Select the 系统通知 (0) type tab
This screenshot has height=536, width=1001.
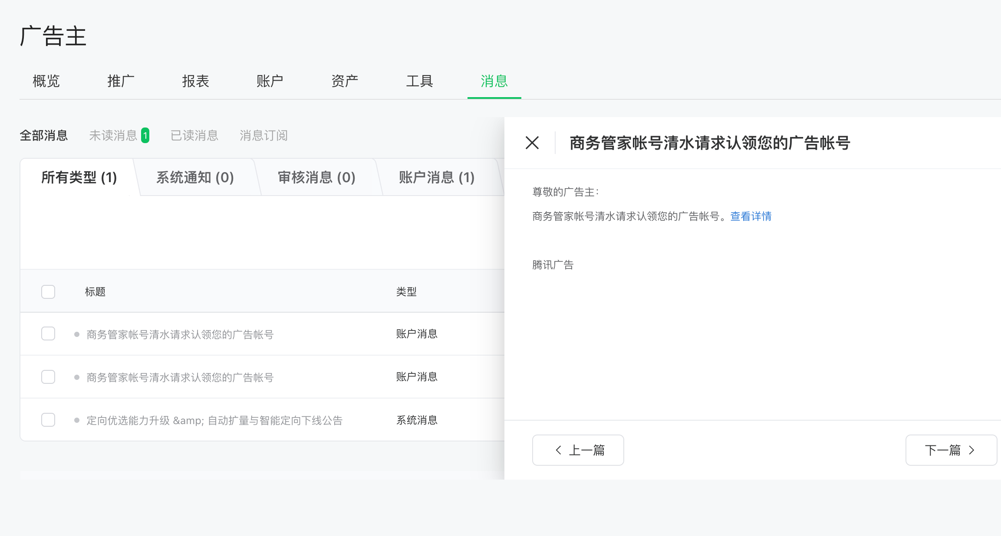[195, 177]
